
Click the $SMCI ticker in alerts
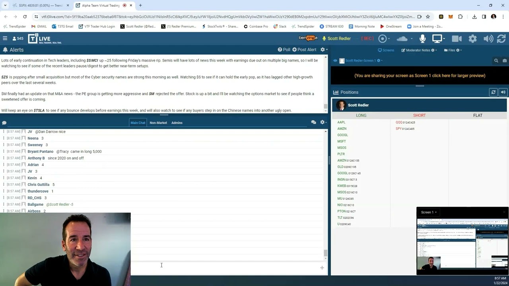pyautogui.click(x=92, y=60)
